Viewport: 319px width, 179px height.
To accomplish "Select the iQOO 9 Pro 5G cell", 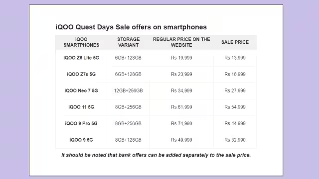I will coord(81,124).
